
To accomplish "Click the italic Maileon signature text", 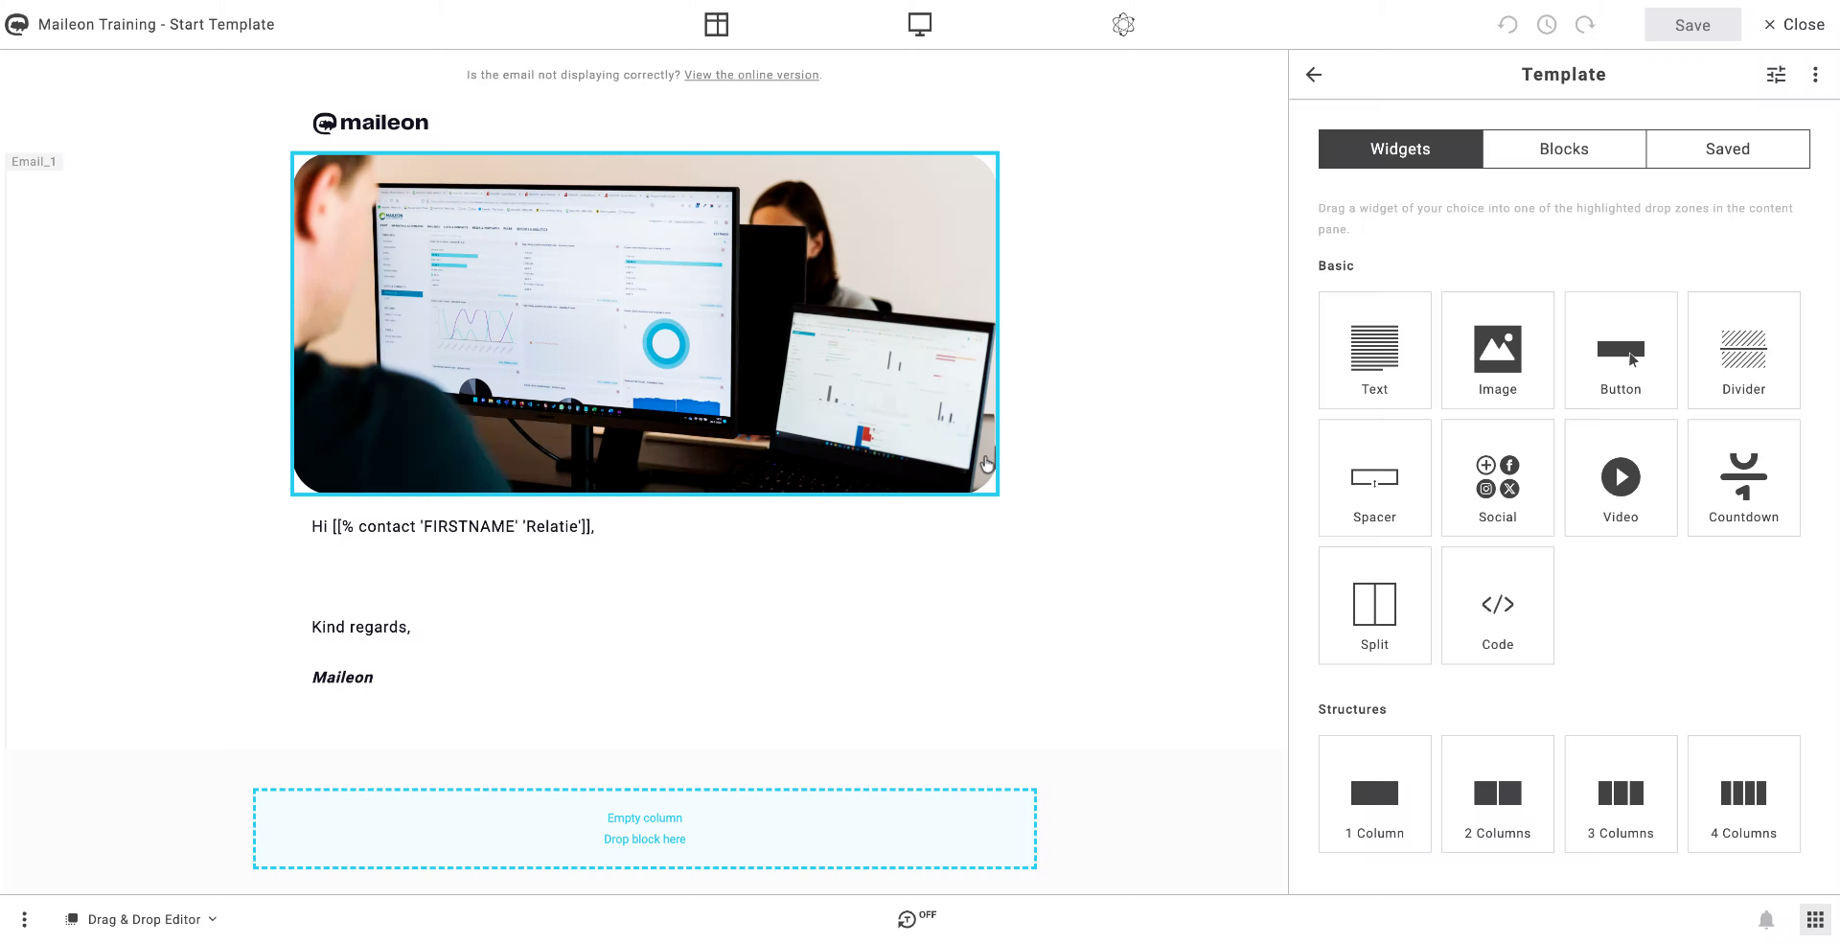I will tap(342, 678).
